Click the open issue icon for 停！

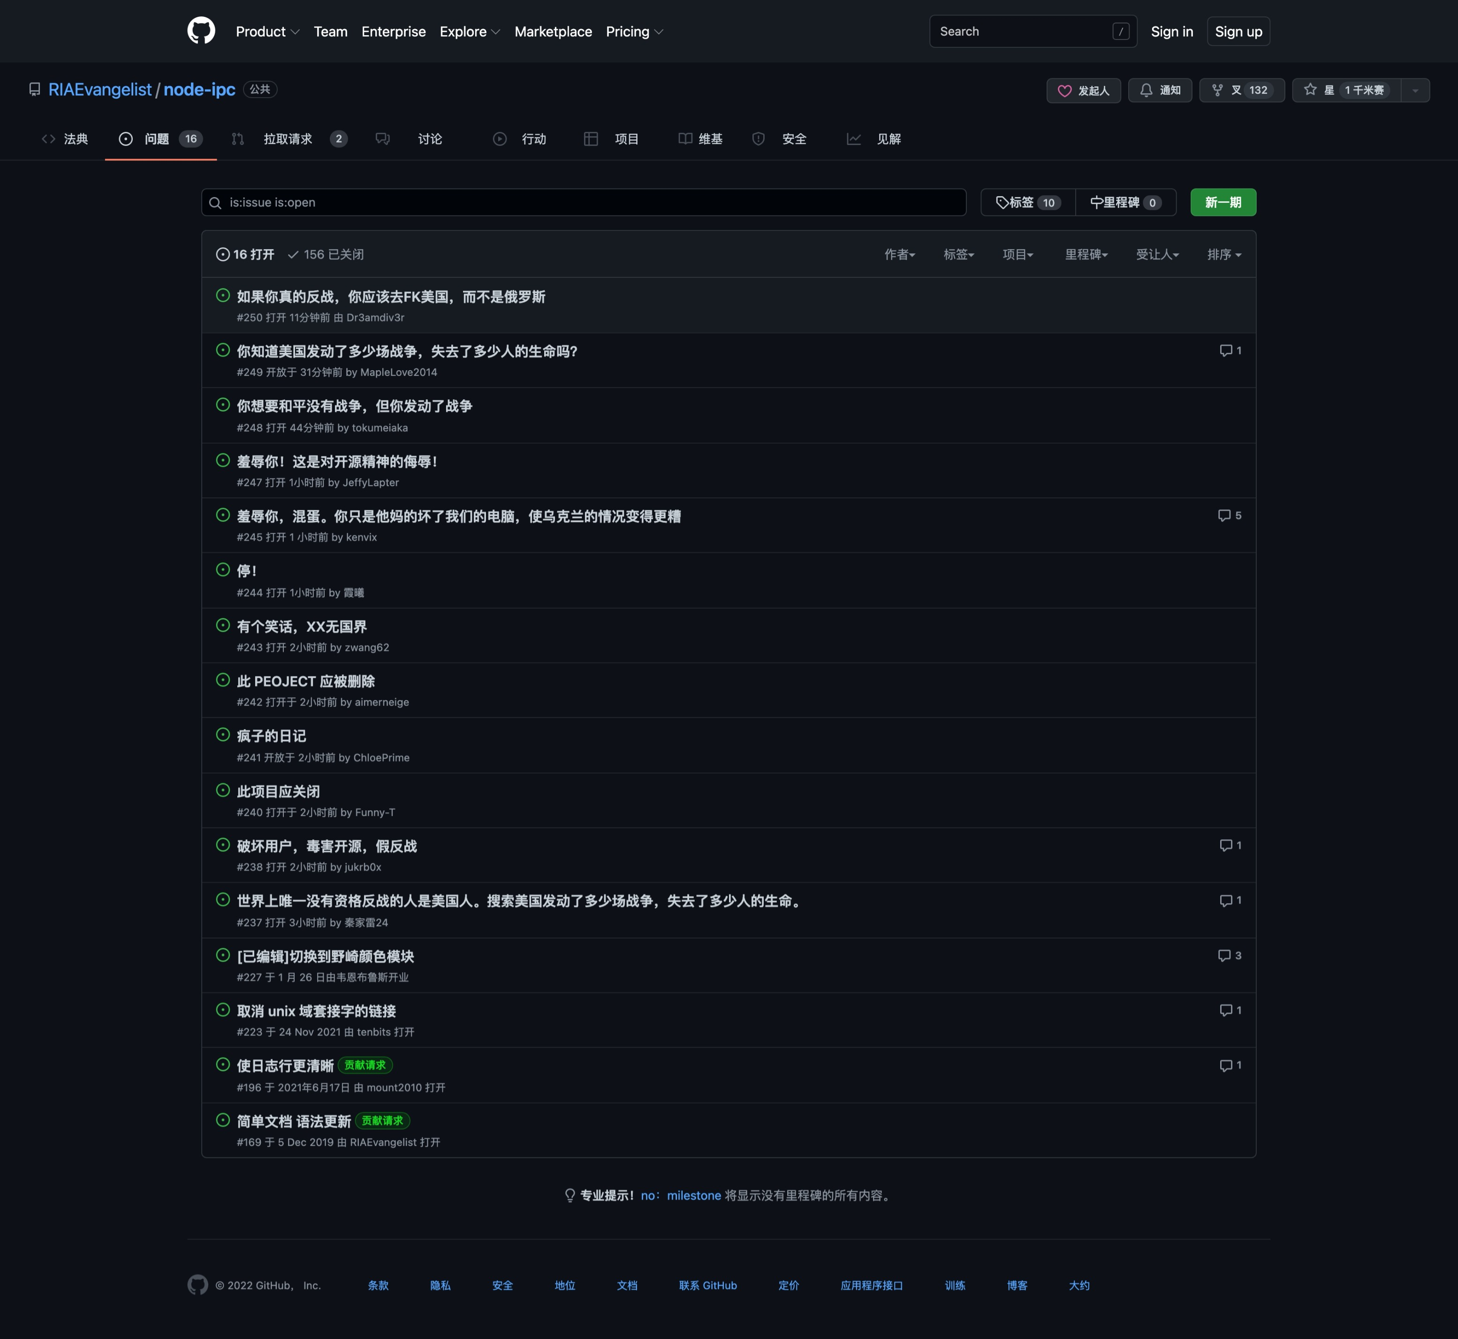(223, 570)
